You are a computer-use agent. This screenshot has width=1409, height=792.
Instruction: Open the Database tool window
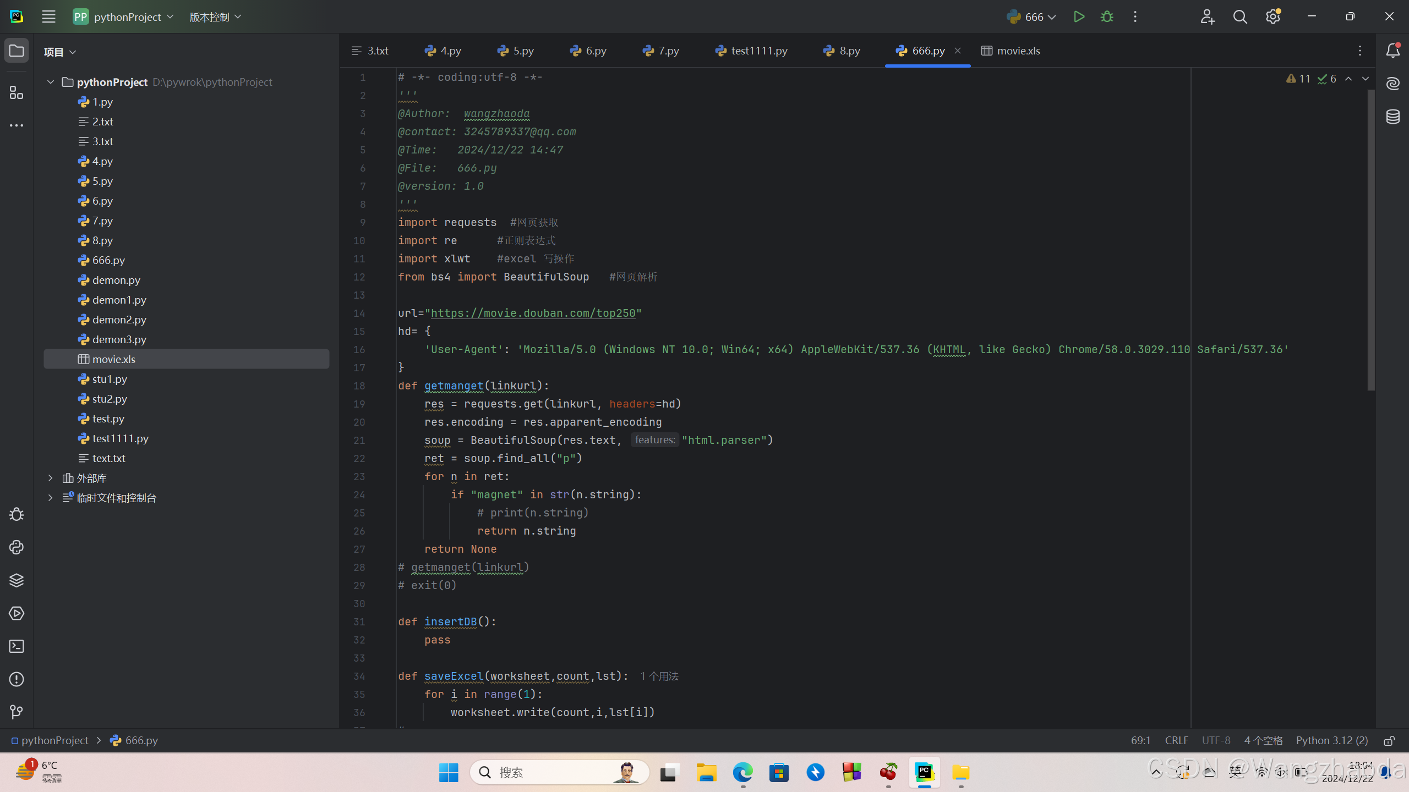point(1393,117)
